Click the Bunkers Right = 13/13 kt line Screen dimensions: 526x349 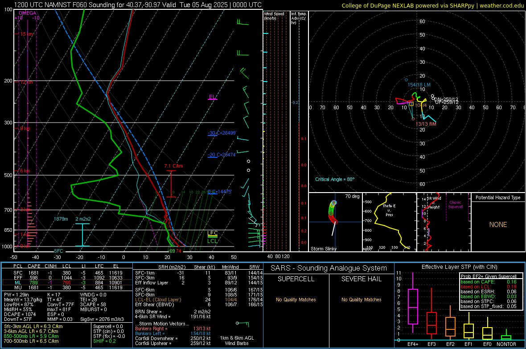173,328
